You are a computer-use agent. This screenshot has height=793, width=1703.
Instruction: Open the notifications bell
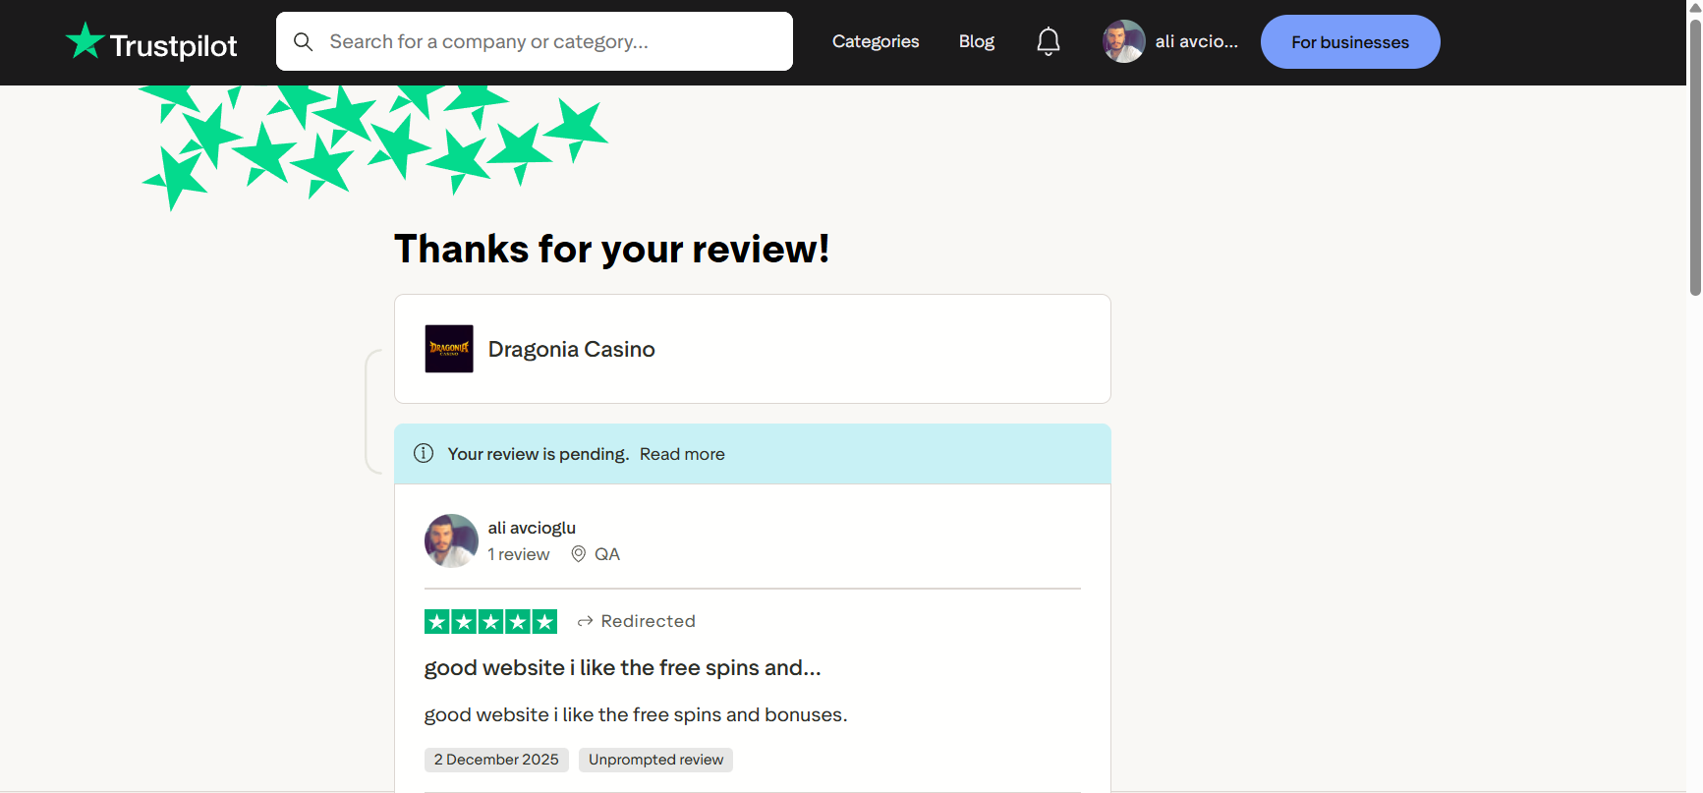click(x=1049, y=41)
